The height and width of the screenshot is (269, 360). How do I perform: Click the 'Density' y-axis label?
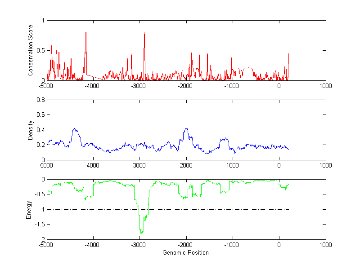(x=31, y=130)
